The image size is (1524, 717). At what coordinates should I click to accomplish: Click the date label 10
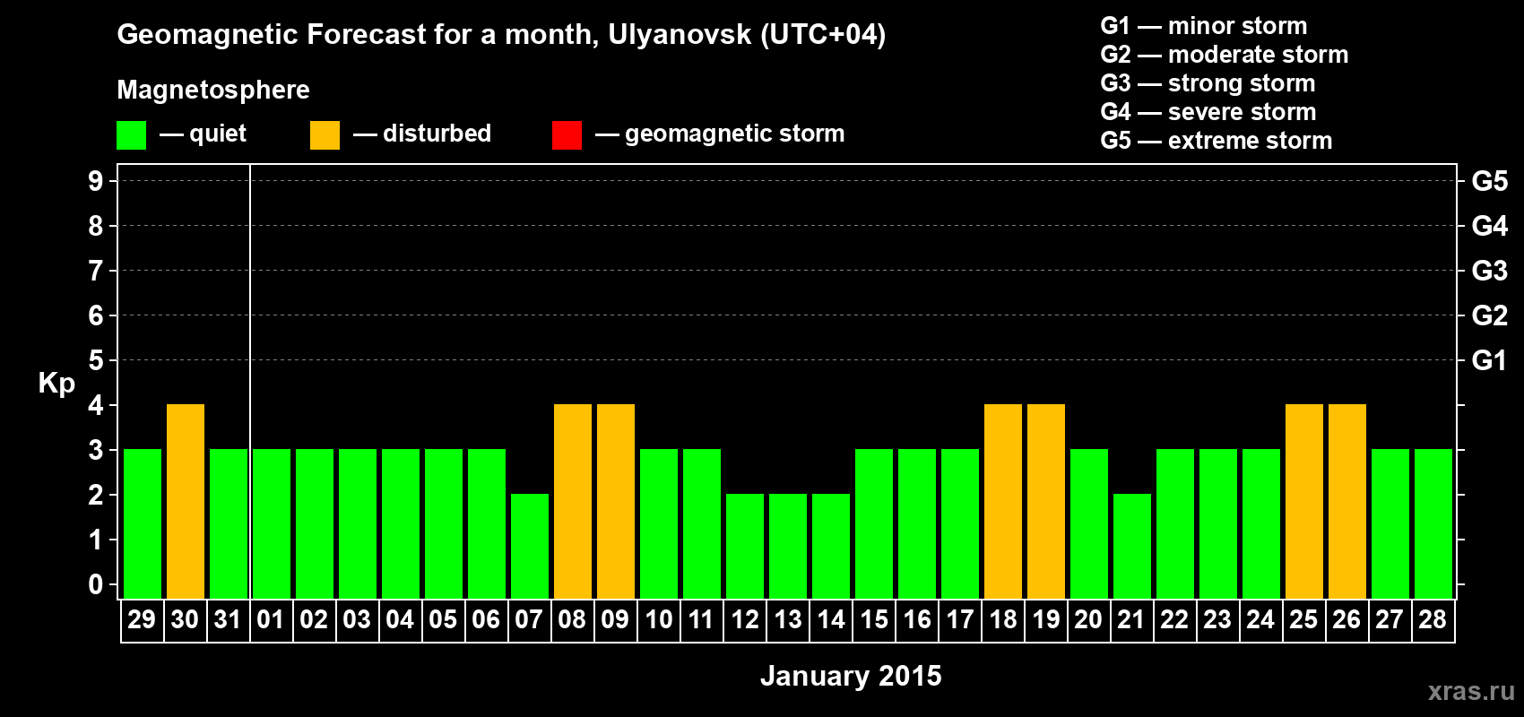click(x=658, y=619)
